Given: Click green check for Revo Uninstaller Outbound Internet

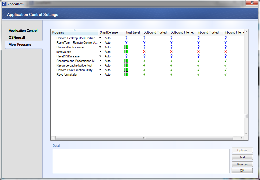Looking at the screenshot, I should pos(171,75).
